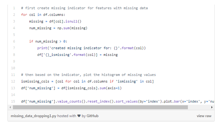This screenshot has height=126, width=224.
Task: Select line number 15
Action: [14, 101]
